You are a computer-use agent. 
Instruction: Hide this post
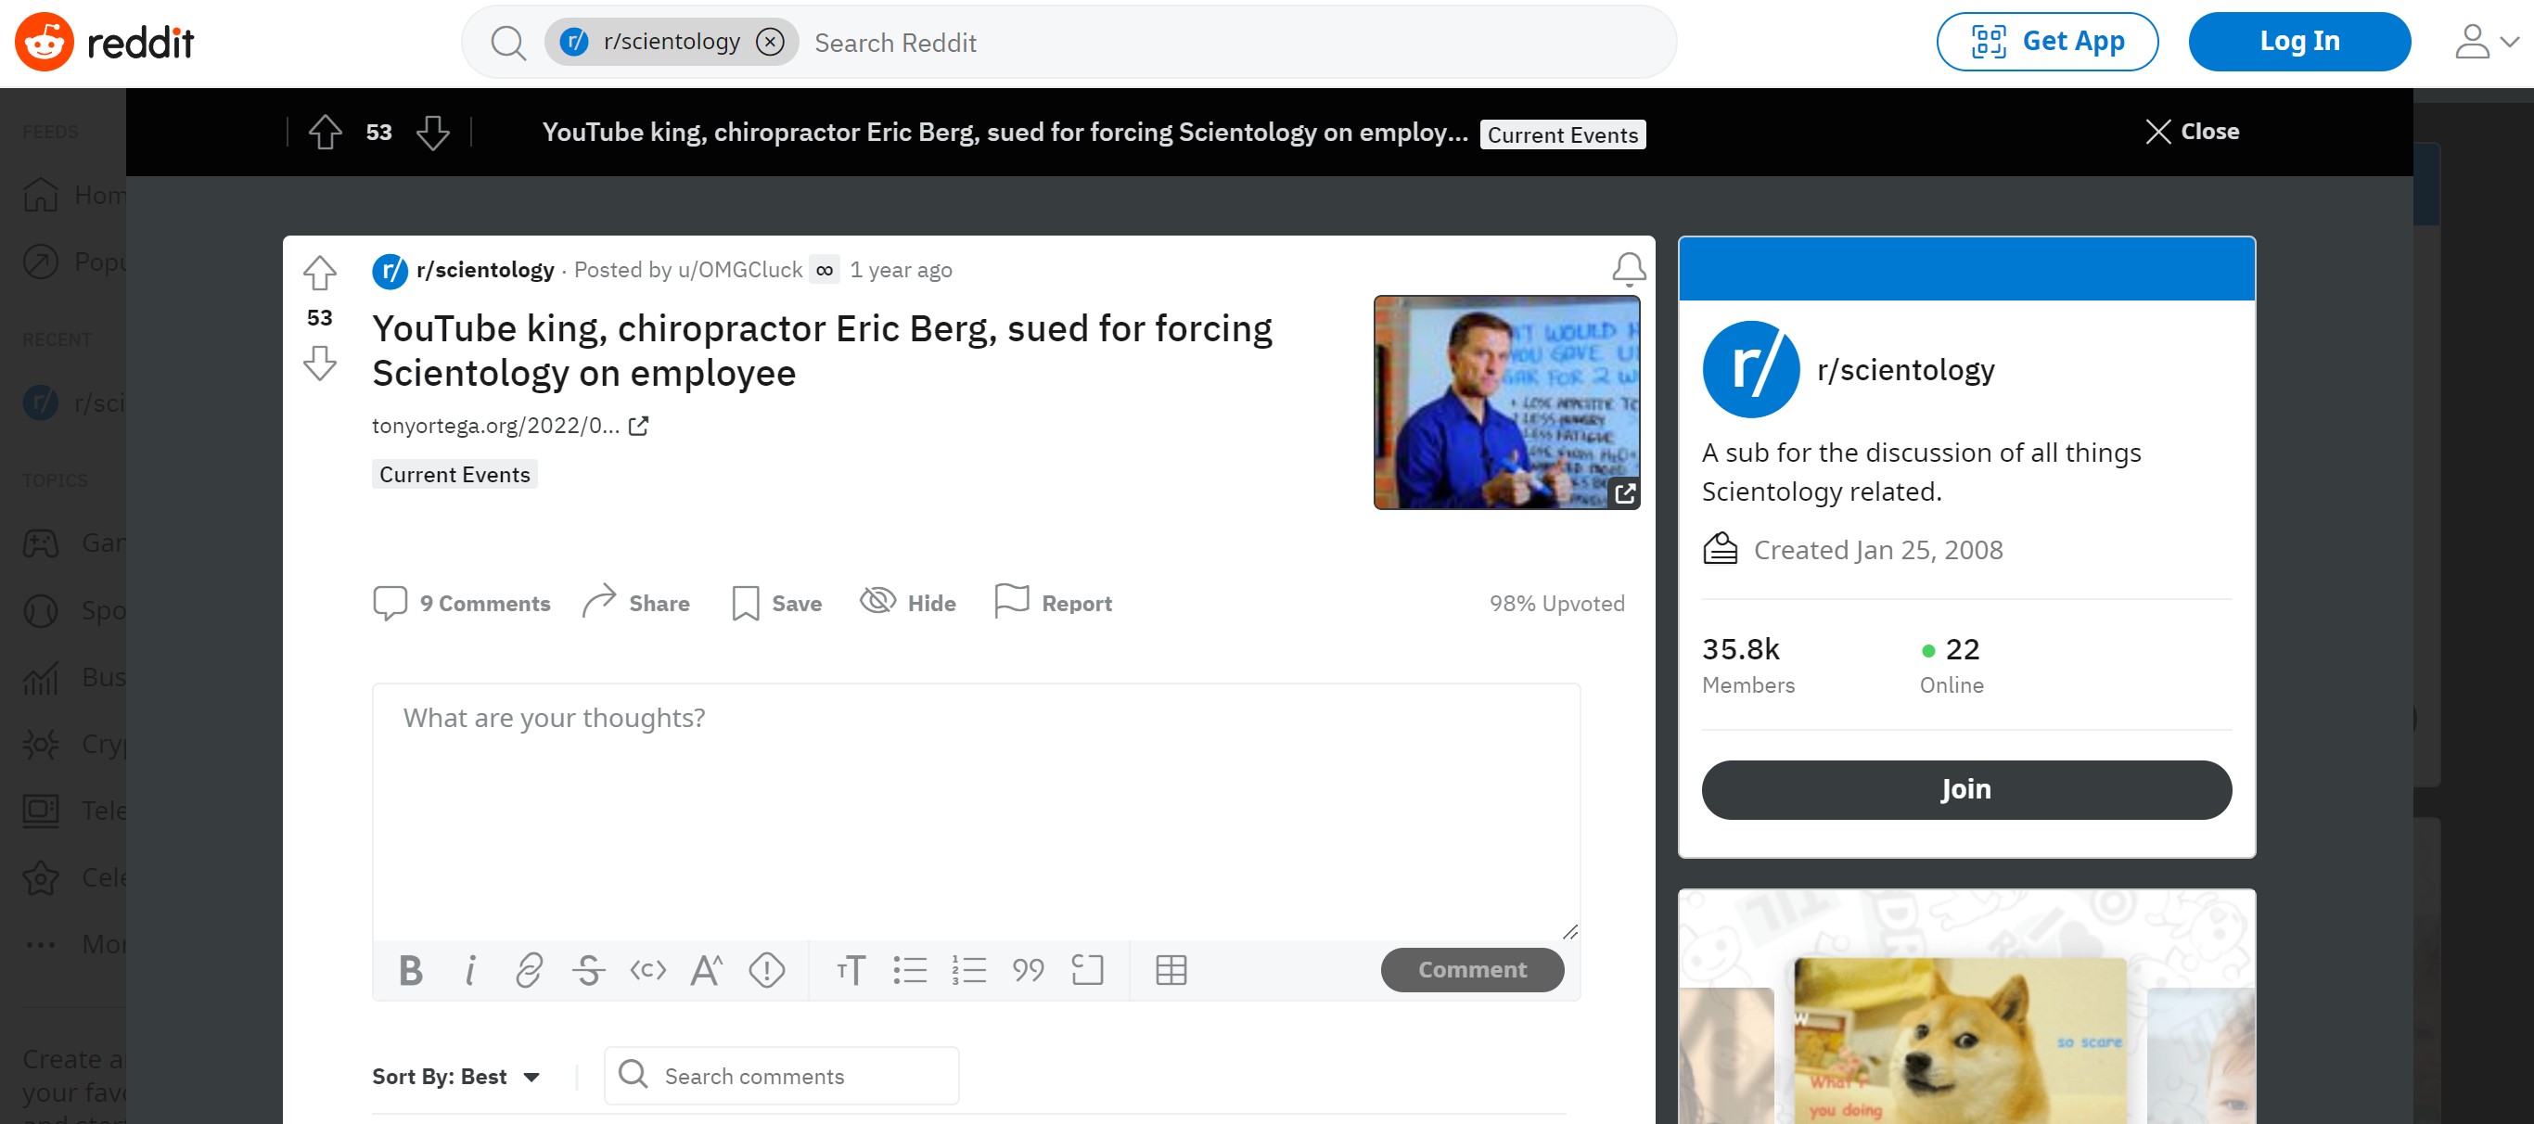click(908, 602)
